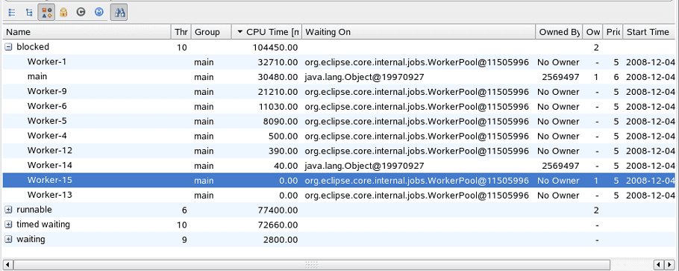Screen dimensions: 679x271
Task: Click the runnable group label
Action: coord(34,210)
